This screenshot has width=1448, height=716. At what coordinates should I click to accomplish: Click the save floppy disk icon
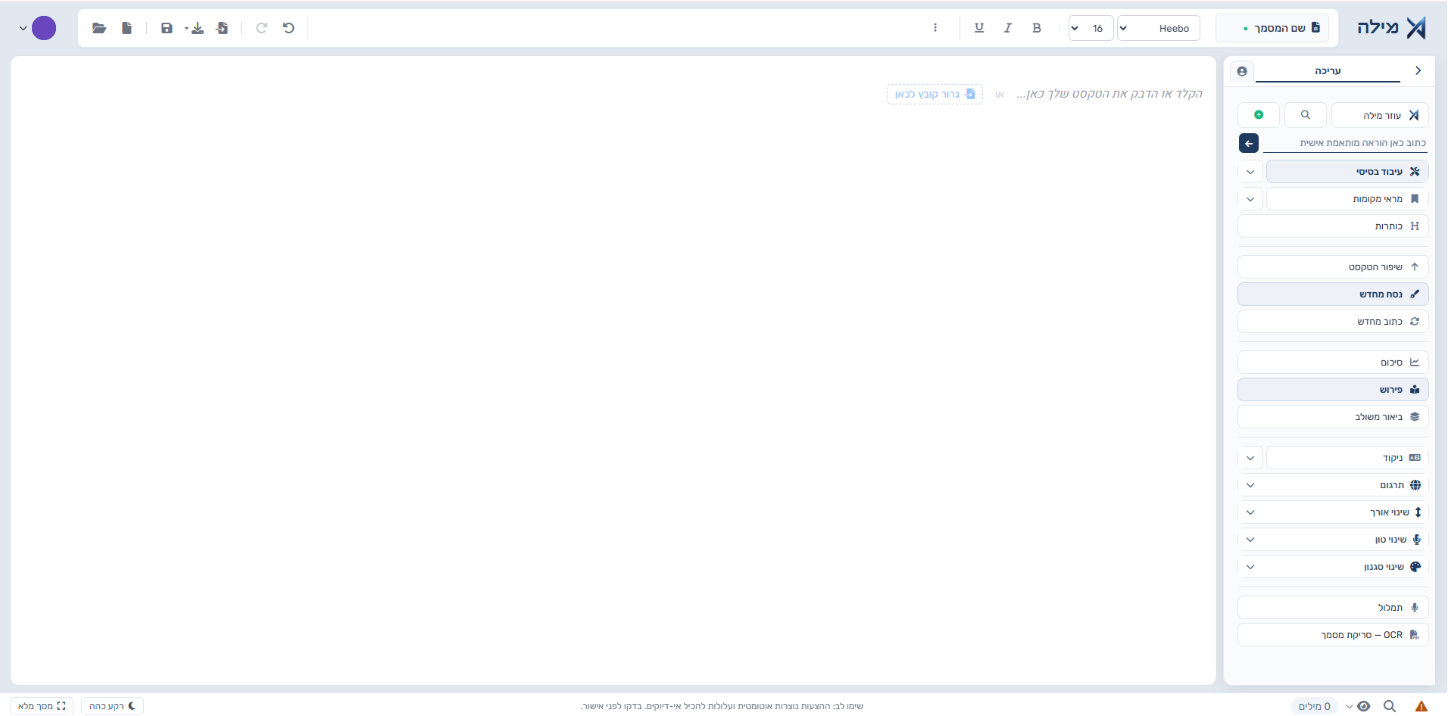[x=167, y=28]
